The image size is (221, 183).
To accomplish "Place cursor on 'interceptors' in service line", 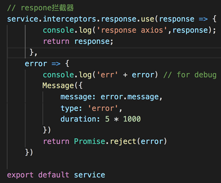I will [69, 19].
